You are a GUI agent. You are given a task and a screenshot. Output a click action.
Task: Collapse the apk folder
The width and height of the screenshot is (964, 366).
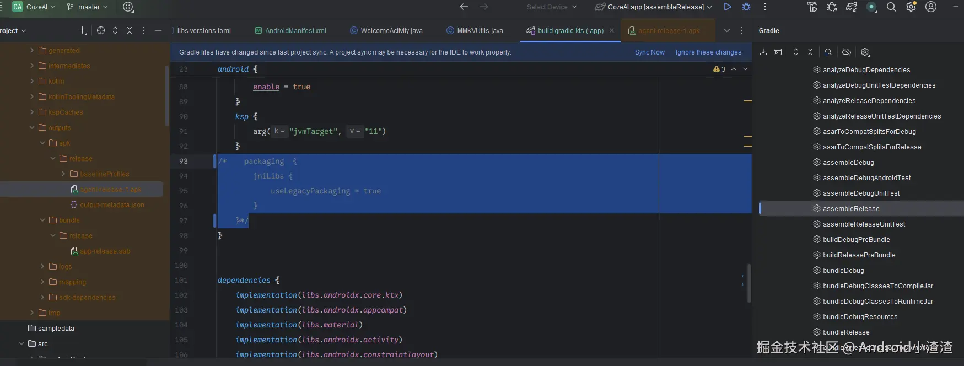42,143
